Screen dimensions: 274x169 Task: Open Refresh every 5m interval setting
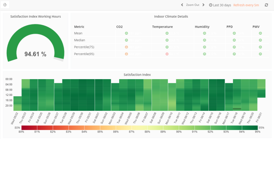(246, 5)
